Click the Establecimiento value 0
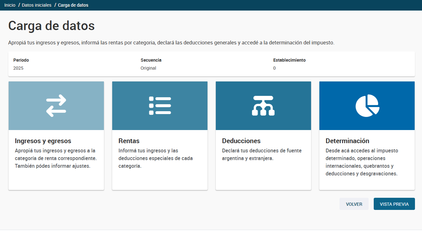Image resolution: width=422 pixels, height=231 pixels. [x=274, y=68]
